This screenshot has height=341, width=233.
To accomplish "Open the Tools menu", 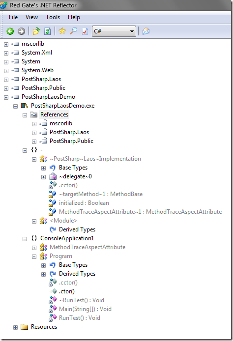I will tap(53, 17).
